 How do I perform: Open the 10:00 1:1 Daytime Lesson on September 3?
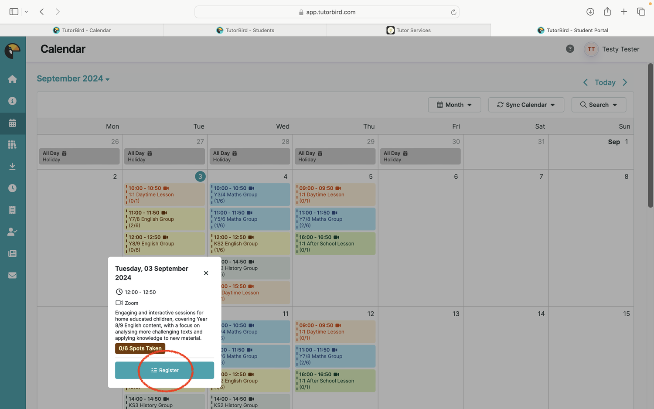[164, 194]
